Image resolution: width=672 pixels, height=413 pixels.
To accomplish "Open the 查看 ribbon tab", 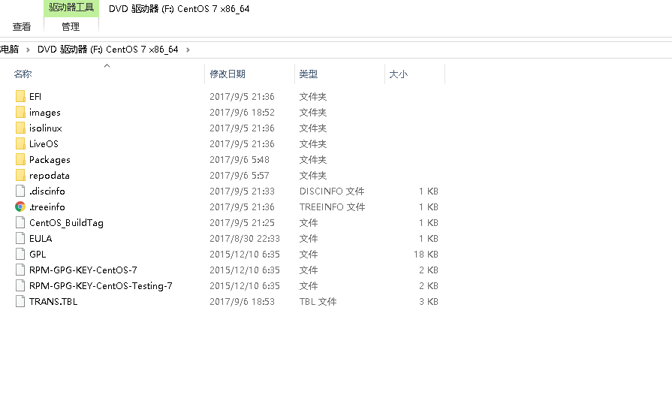I will tap(22, 26).
